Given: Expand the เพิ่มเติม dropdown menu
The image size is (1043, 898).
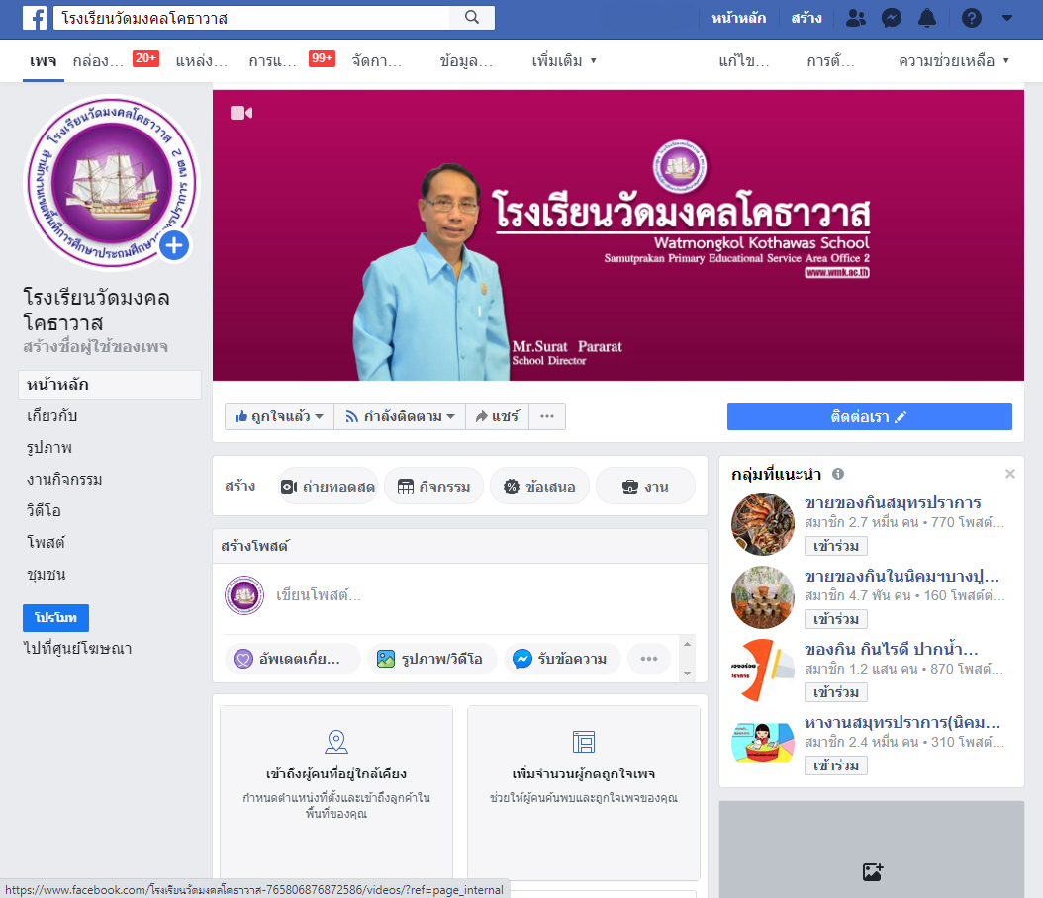Looking at the screenshot, I should click(564, 61).
